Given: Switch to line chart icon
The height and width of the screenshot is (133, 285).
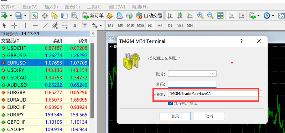Looking at the screenshot, I should pyautogui.click(x=190, y=16).
